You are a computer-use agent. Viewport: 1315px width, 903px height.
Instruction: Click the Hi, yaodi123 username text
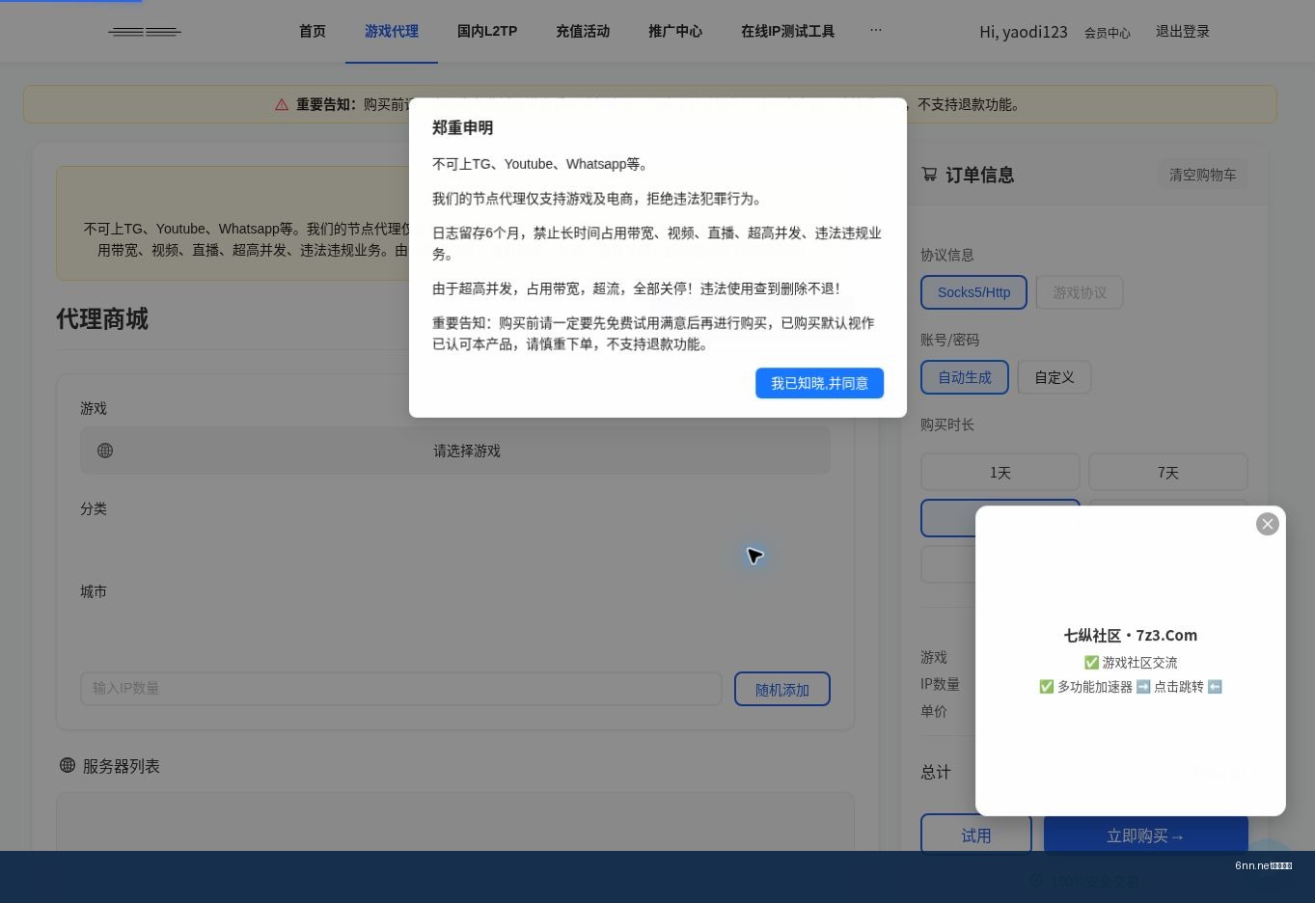1024,32
